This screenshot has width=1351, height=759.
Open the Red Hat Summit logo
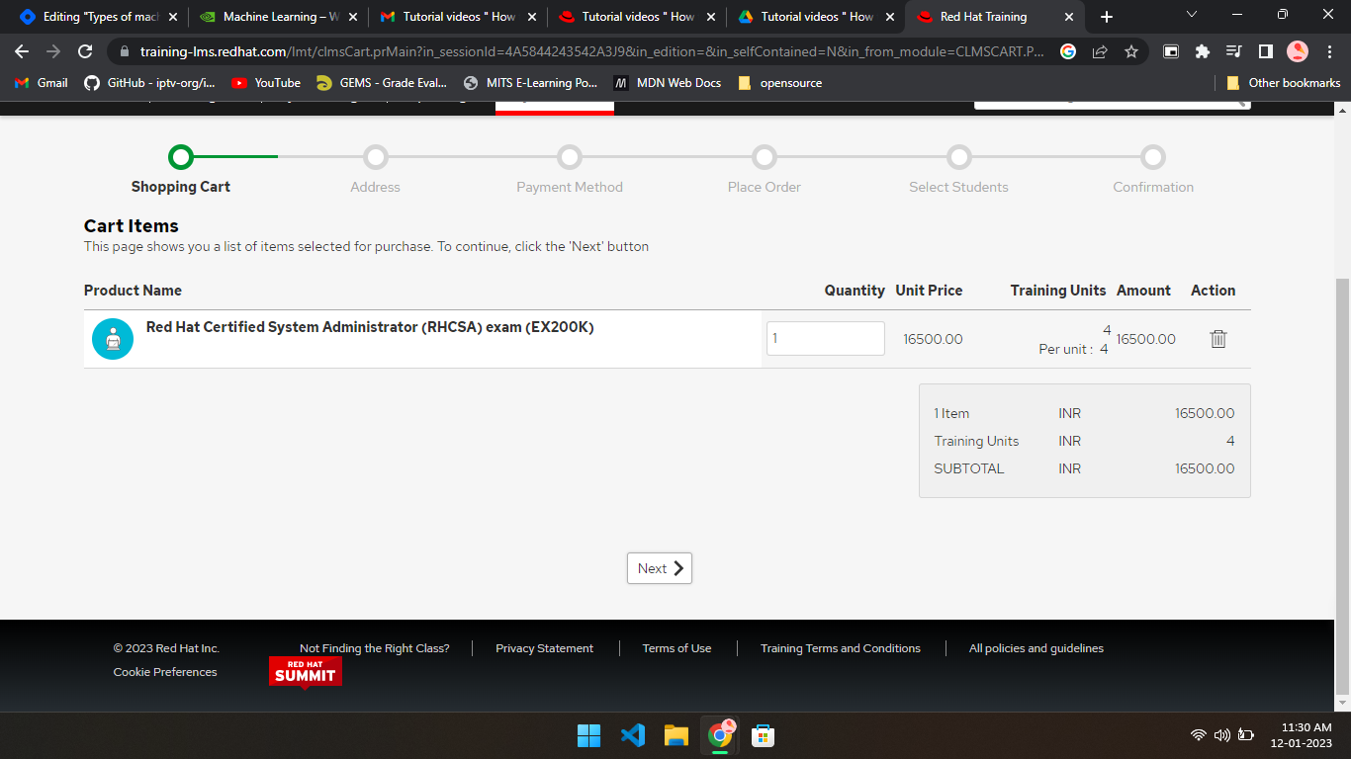(x=305, y=672)
